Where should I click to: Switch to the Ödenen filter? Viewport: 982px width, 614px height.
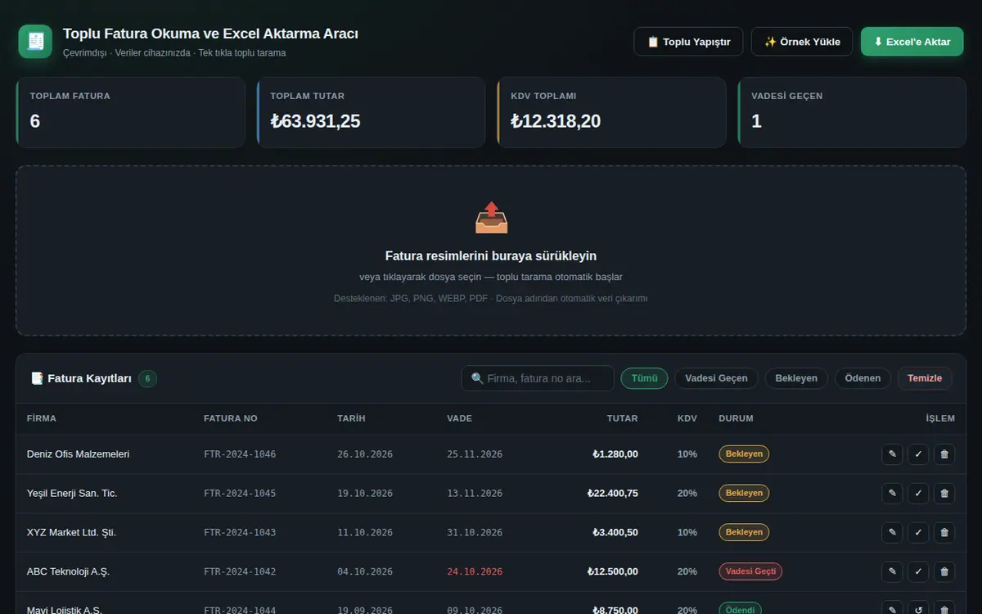tap(863, 378)
